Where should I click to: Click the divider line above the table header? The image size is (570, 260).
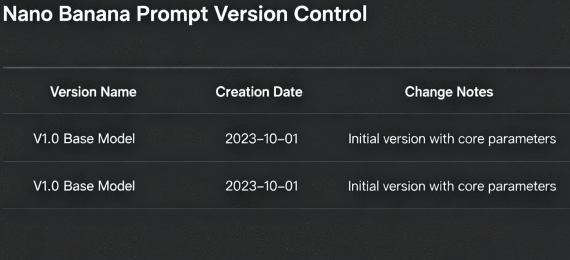(x=285, y=68)
